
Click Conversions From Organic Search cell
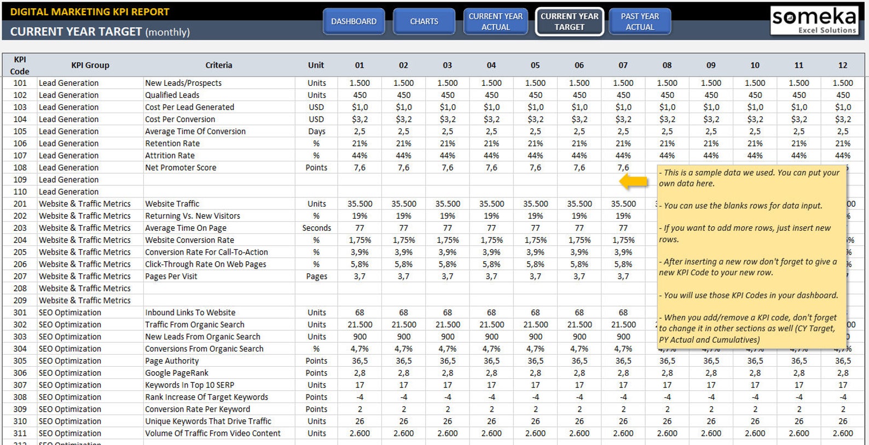click(219, 349)
